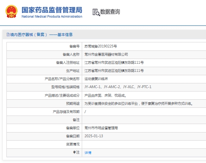This screenshot has width=206, height=163.
Task: Click the 产品描述/主要组成成分 label
Action: (x=62, y=96)
